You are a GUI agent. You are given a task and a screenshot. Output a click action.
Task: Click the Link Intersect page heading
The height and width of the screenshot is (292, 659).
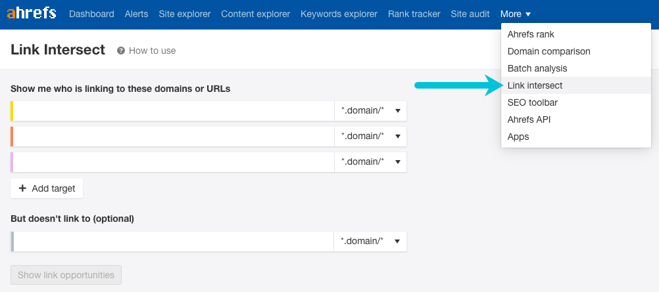point(58,50)
